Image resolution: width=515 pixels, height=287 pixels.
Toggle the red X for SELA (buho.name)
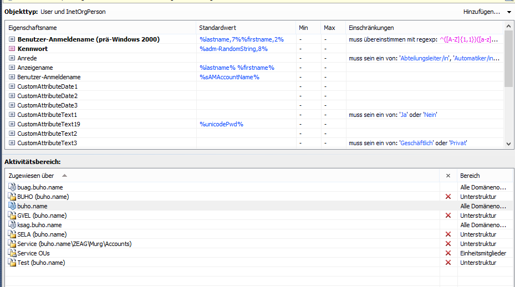point(448,234)
